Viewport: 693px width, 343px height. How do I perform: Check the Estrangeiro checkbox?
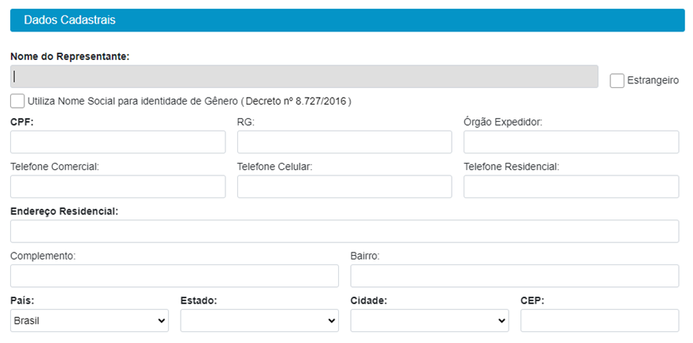(617, 81)
